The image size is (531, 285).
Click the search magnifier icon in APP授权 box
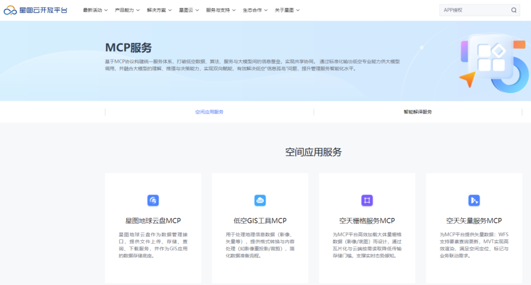pos(513,10)
